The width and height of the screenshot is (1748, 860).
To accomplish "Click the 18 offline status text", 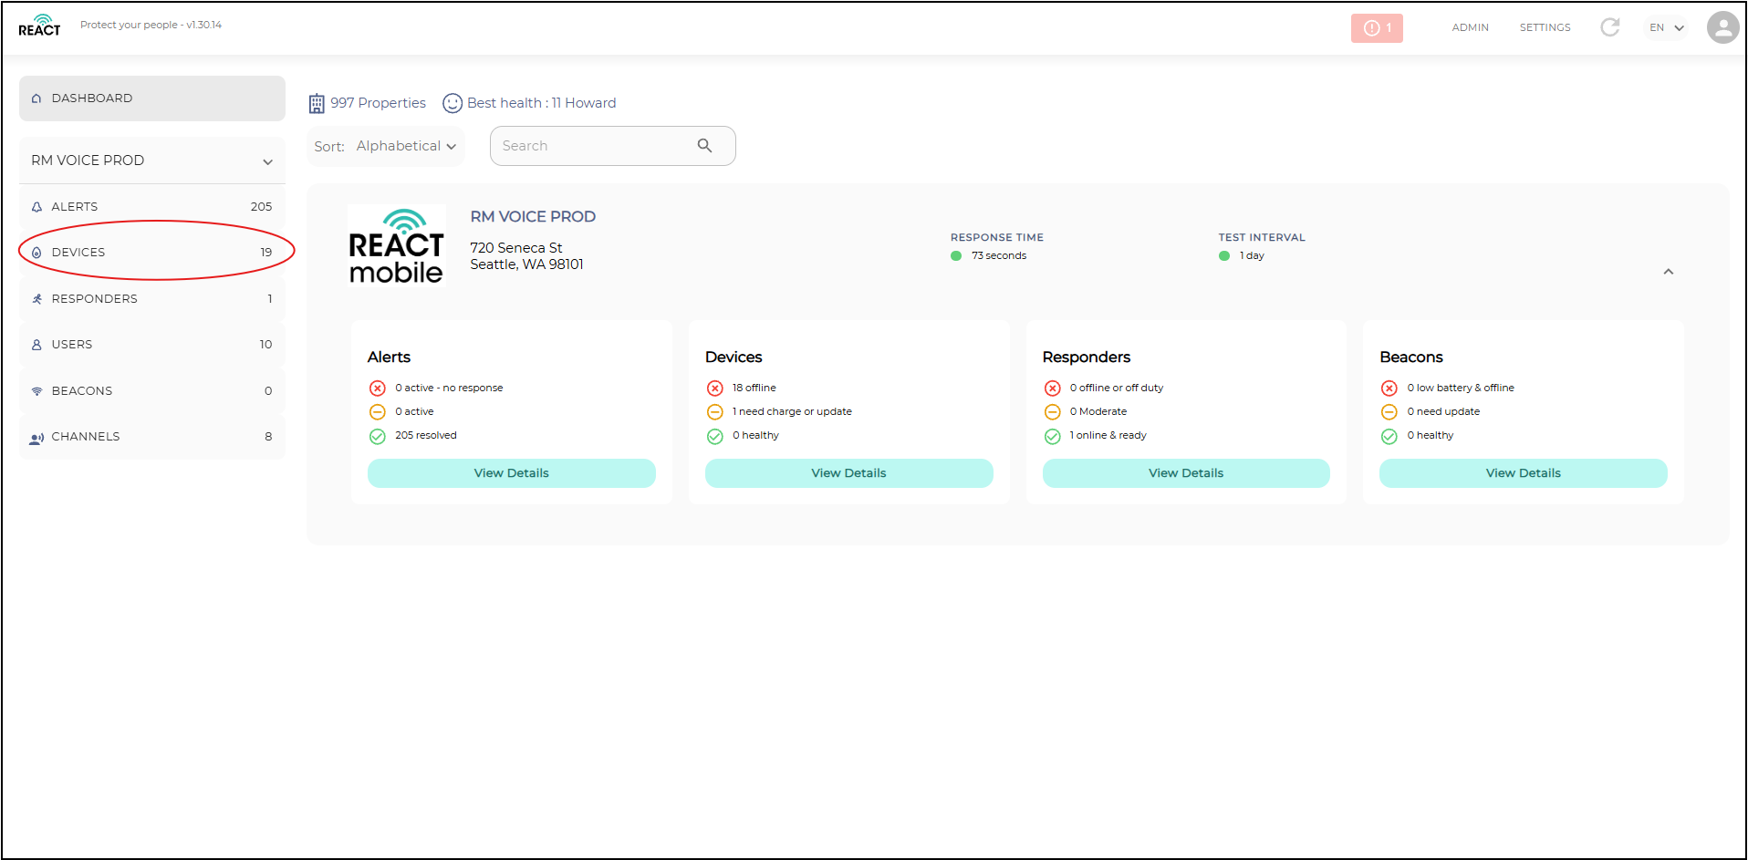I will click(754, 389).
